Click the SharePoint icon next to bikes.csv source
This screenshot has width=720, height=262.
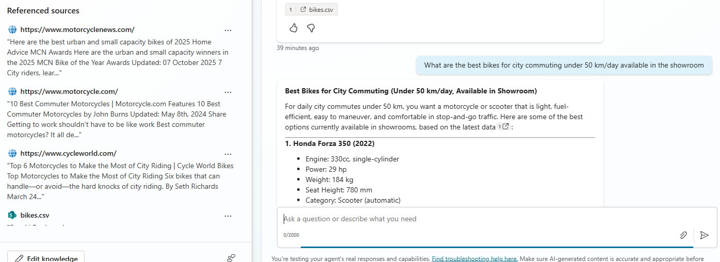pos(12,216)
